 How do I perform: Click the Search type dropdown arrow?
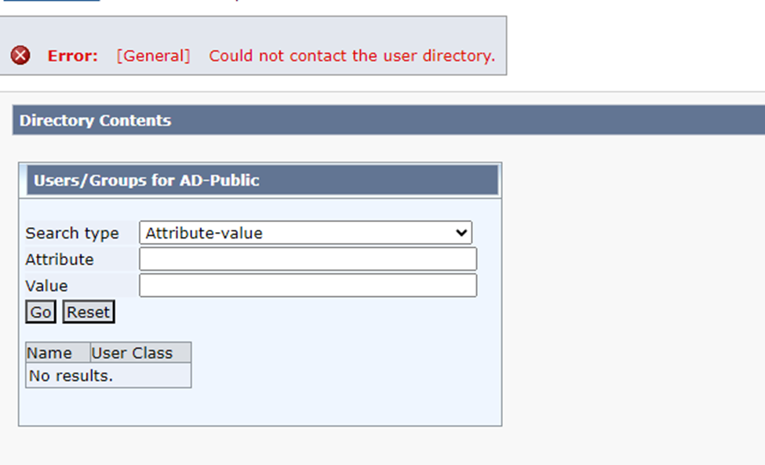point(463,233)
